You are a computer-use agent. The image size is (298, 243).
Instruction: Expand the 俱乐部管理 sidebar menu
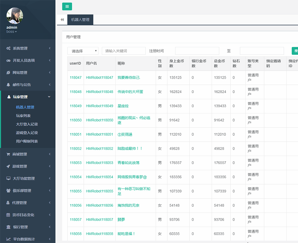click(x=28, y=190)
